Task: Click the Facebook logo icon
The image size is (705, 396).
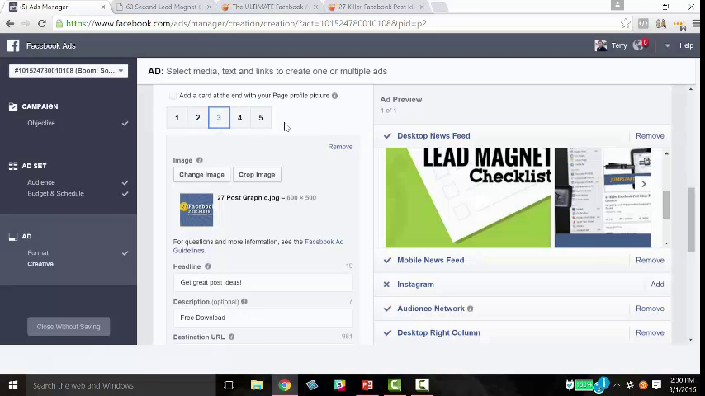Action: pos(13,46)
